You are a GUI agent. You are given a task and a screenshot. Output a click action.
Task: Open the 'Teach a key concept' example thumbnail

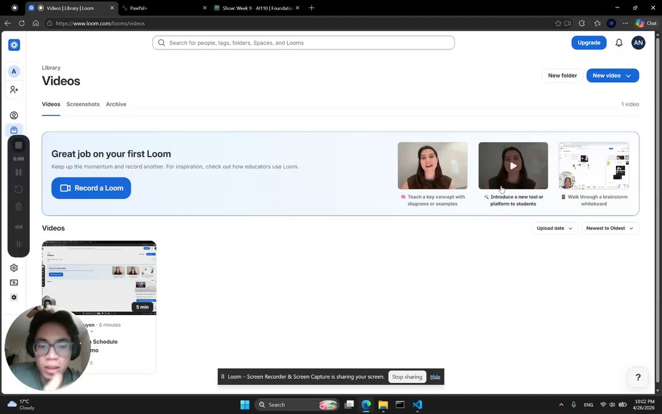pos(433,166)
